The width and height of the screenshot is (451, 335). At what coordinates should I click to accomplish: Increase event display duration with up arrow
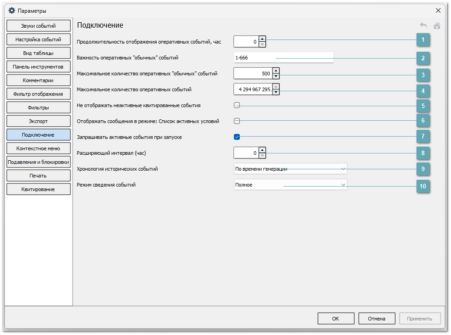[262, 39]
